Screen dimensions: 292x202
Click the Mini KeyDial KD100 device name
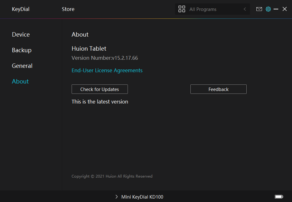142,197
